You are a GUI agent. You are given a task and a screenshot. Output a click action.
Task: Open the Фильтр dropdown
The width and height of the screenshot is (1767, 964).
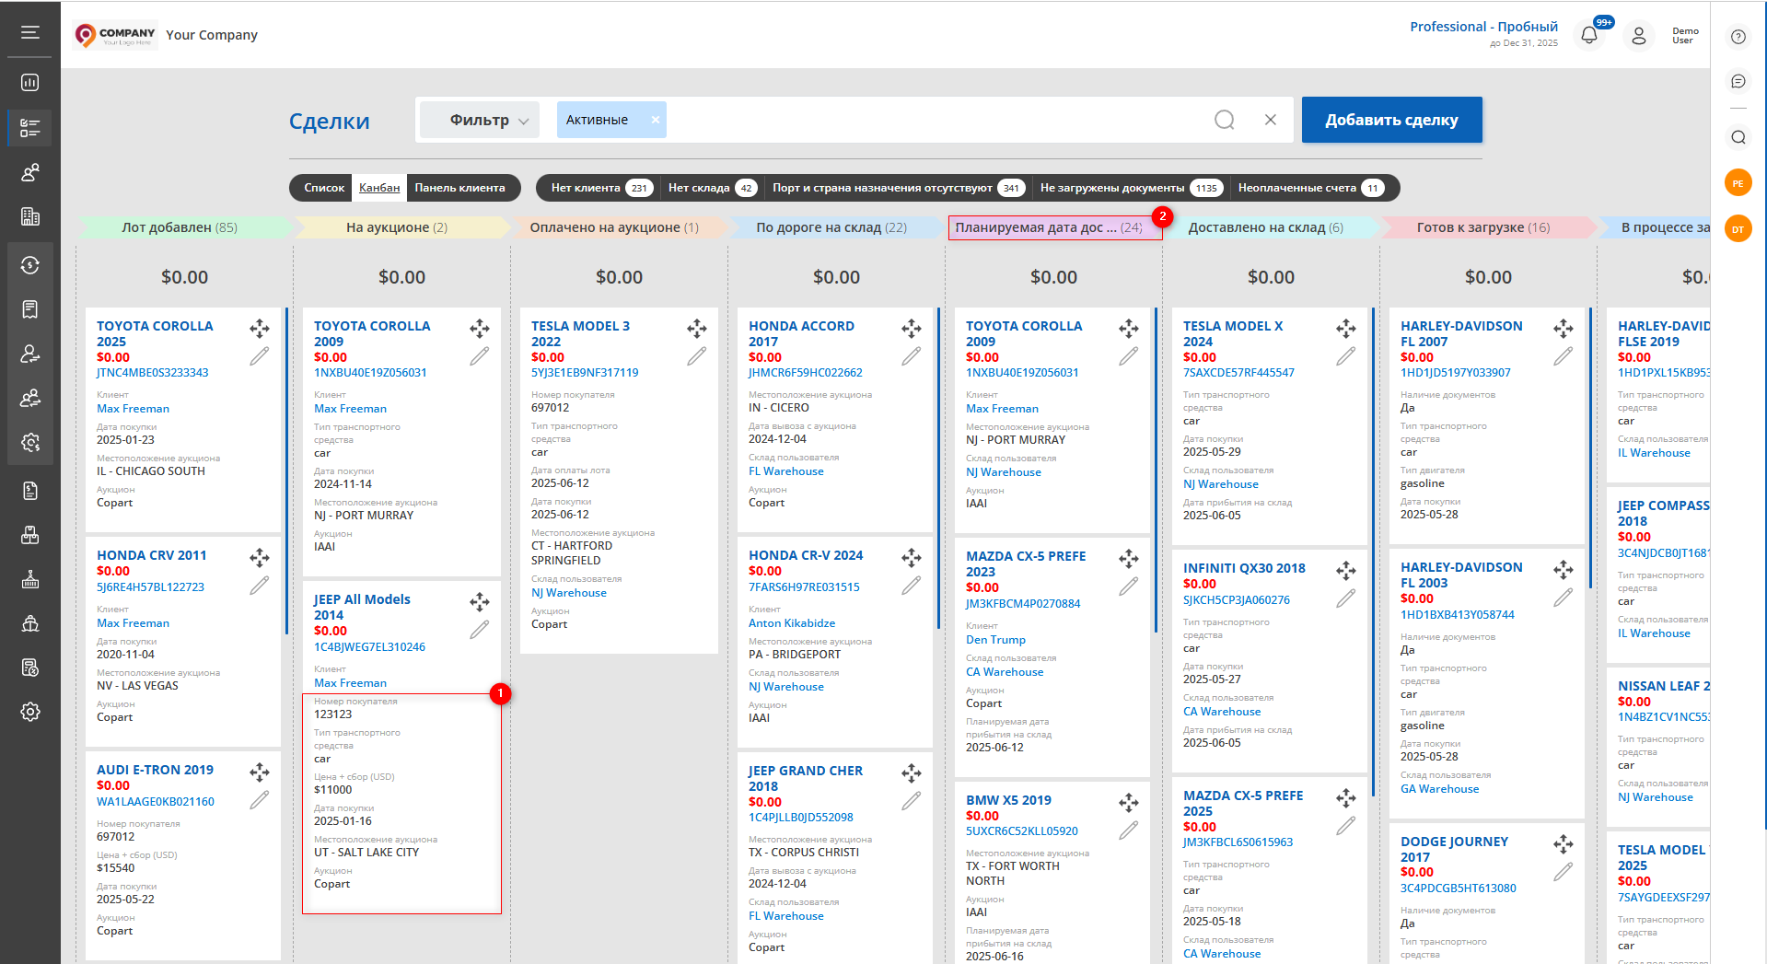[x=481, y=120]
